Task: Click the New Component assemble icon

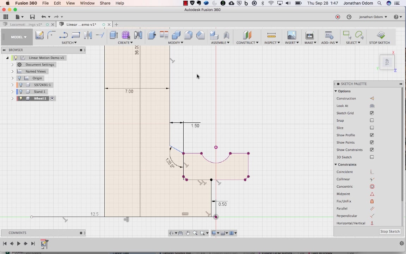Action: (x=214, y=35)
